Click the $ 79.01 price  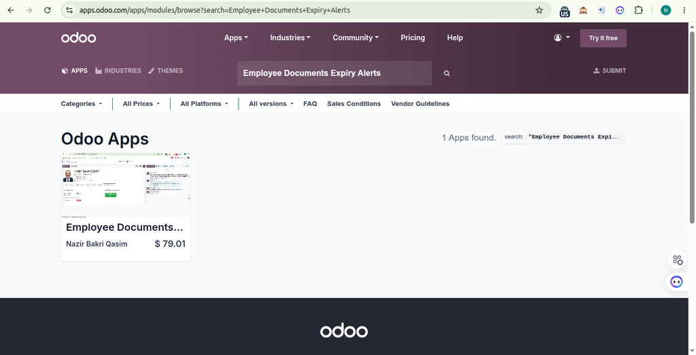pos(170,244)
